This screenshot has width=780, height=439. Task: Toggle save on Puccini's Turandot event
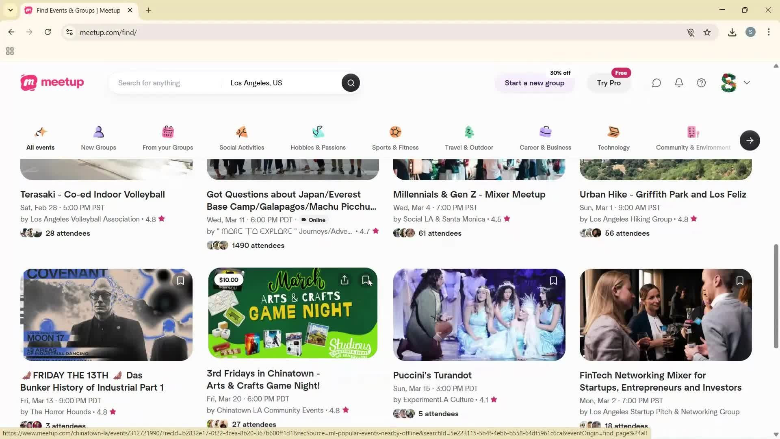pos(553,281)
